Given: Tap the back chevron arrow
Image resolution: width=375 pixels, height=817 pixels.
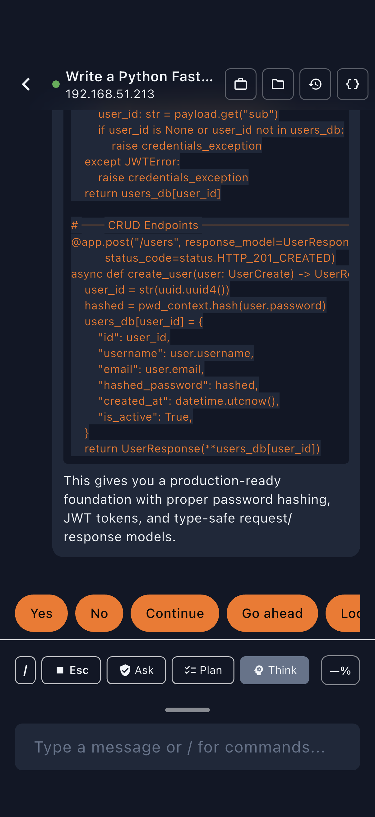Looking at the screenshot, I should tap(26, 84).
